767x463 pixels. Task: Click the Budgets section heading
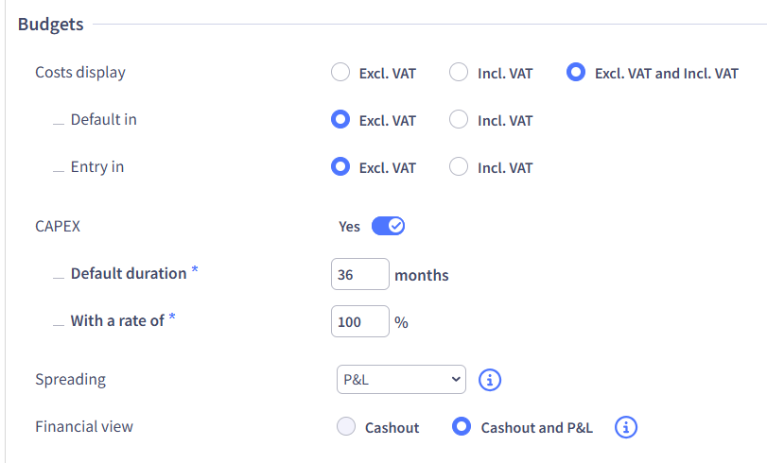(x=51, y=25)
